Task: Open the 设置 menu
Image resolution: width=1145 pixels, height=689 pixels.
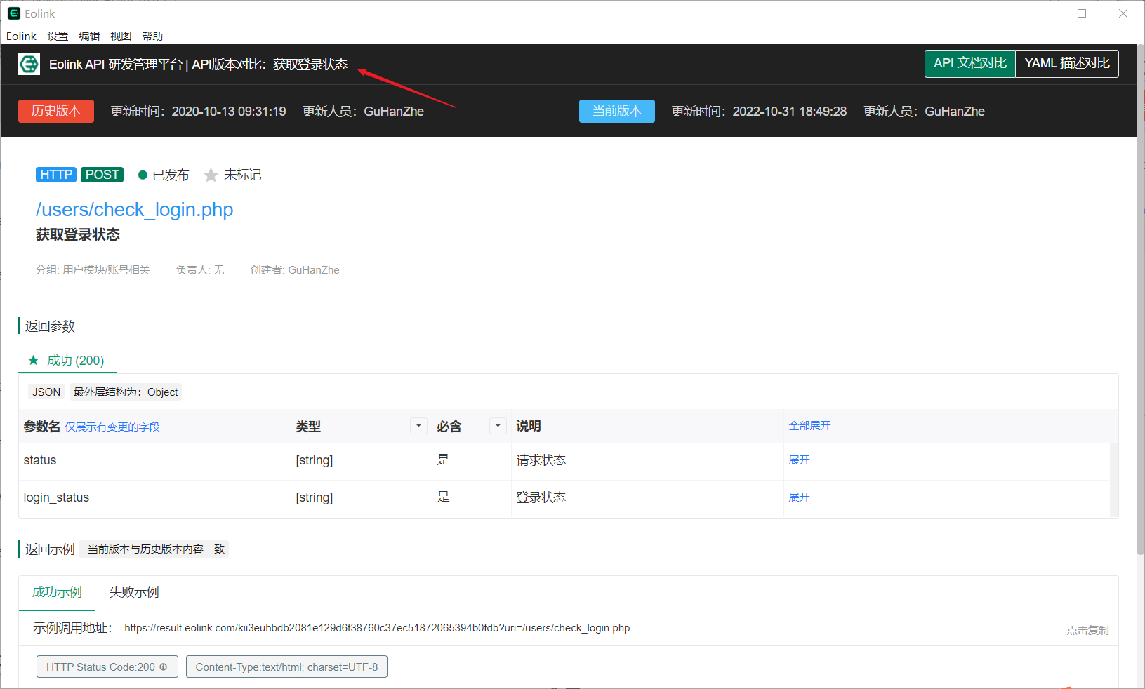Action: (58, 36)
